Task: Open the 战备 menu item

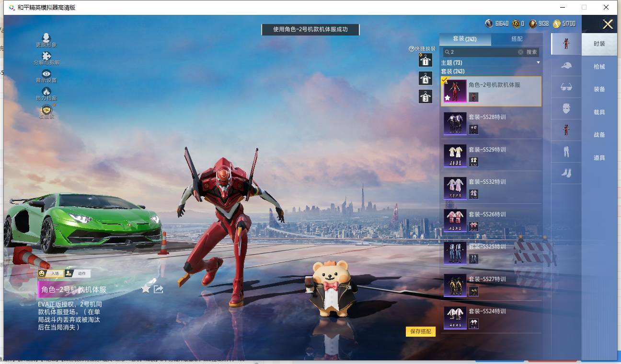Action: (x=599, y=135)
